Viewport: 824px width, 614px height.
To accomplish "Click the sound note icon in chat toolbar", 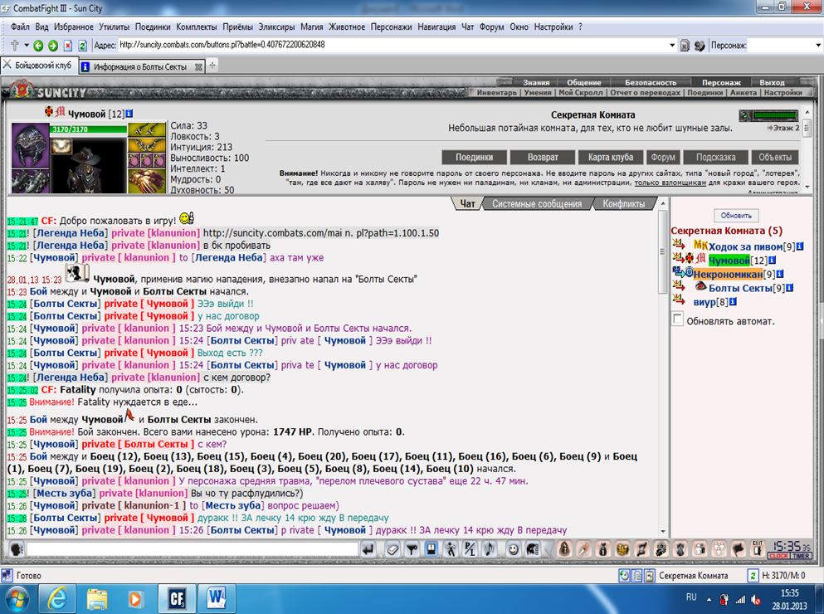I will 489,549.
